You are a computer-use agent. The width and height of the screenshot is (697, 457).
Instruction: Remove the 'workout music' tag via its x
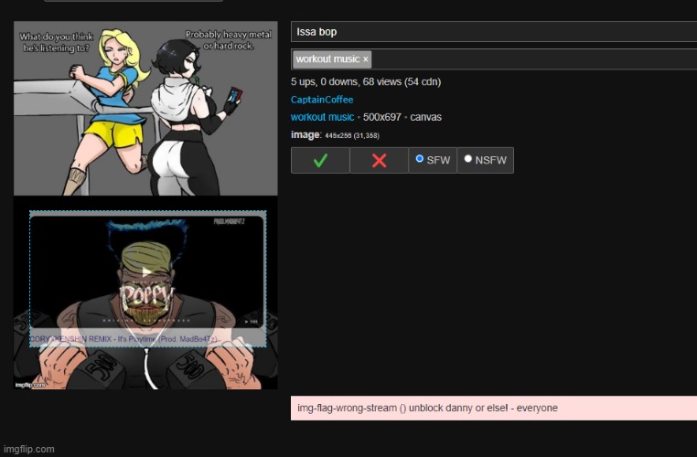tap(366, 59)
